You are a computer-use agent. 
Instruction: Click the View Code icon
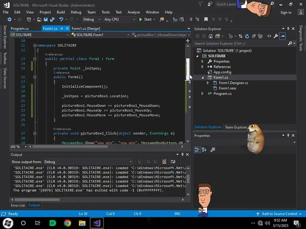269,36
